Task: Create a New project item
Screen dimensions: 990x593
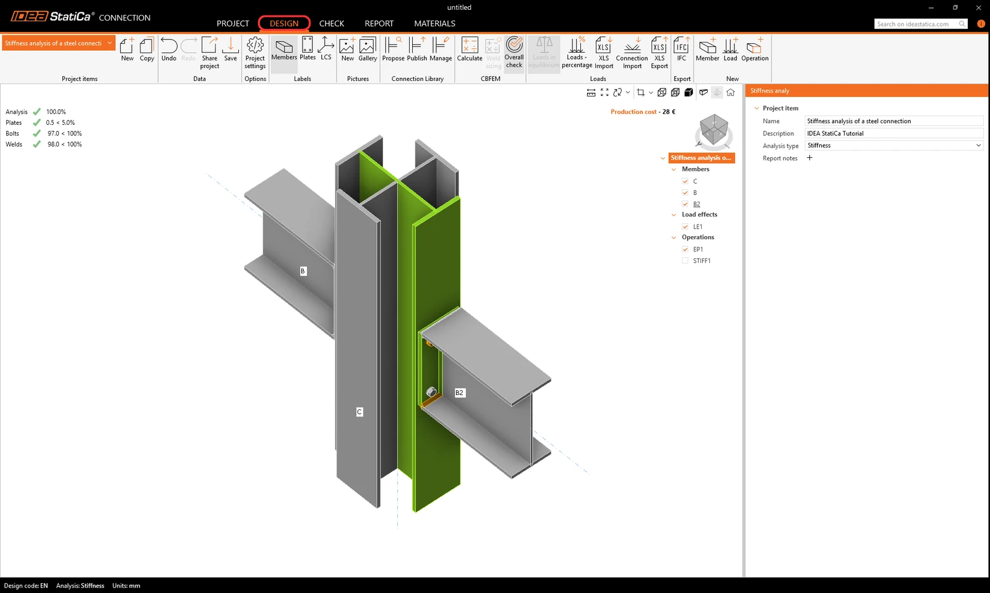Action: [127, 49]
